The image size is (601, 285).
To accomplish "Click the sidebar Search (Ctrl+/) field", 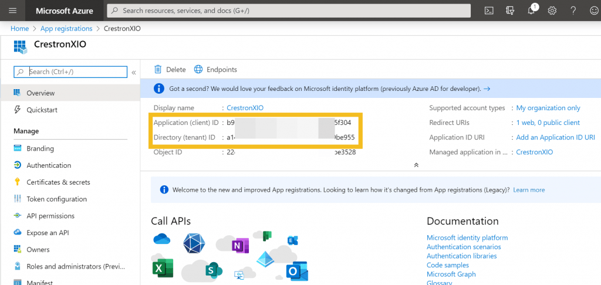I will click(70, 72).
